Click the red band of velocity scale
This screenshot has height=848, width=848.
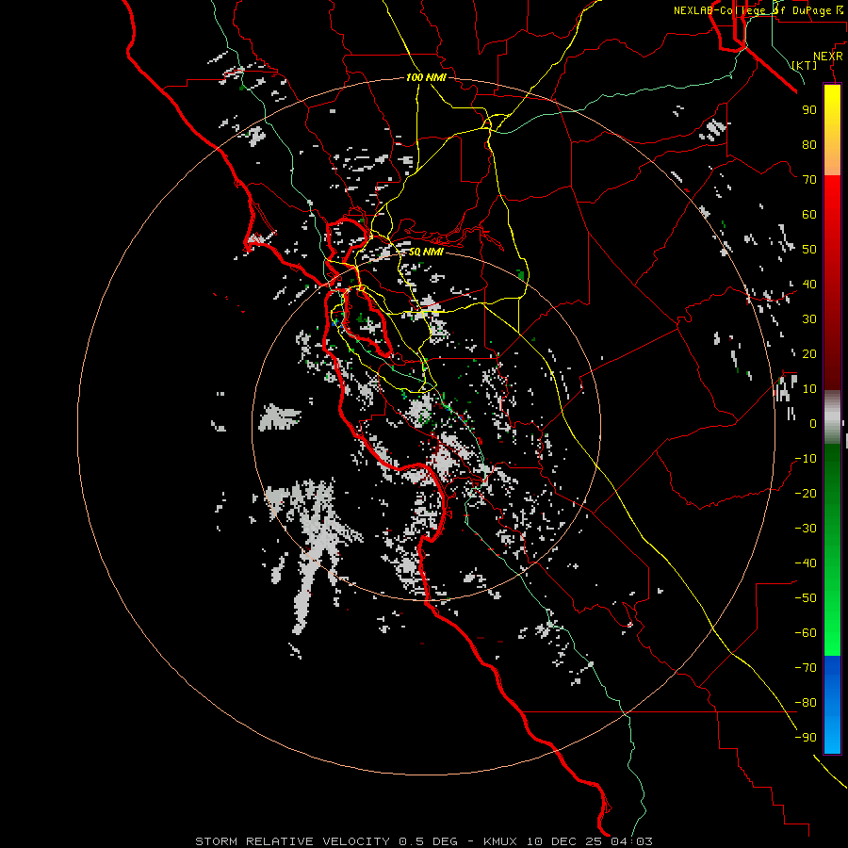click(x=832, y=281)
